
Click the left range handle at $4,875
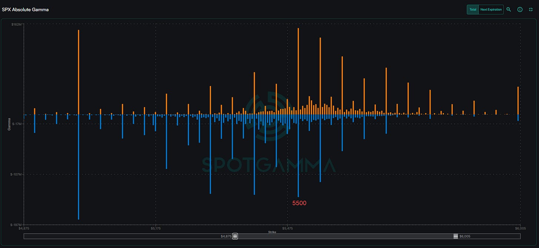[x=235, y=236]
